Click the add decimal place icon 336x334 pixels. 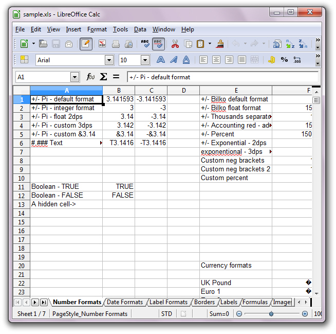297,60
